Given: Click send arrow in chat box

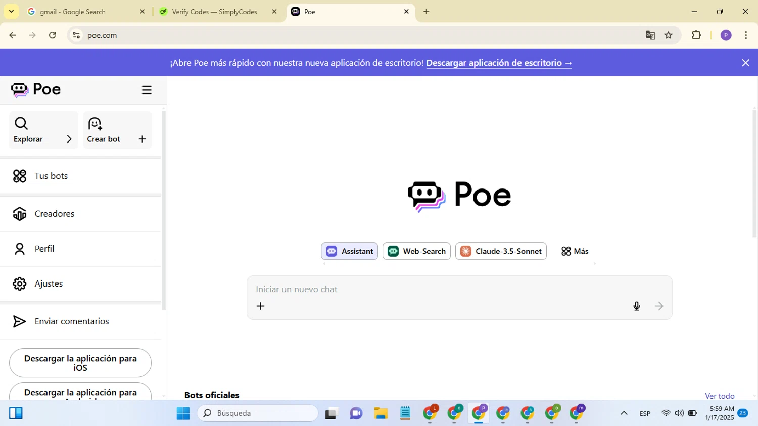Looking at the screenshot, I should tap(659, 306).
